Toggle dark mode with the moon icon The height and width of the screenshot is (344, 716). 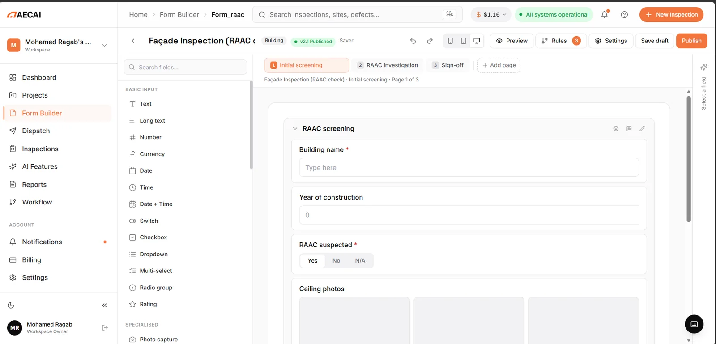click(x=11, y=306)
